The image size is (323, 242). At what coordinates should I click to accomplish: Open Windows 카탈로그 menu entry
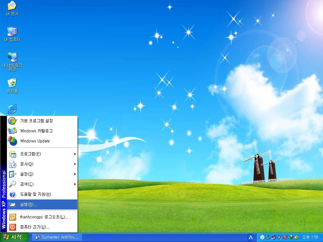pyautogui.click(x=42, y=131)
